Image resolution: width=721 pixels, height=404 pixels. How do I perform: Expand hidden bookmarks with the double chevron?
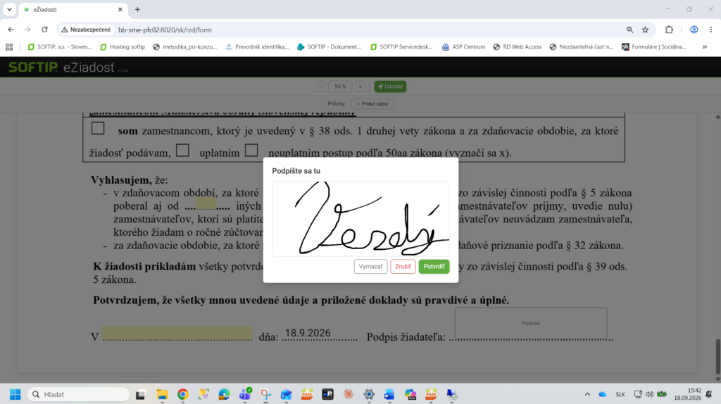click(x=704, y=47)
